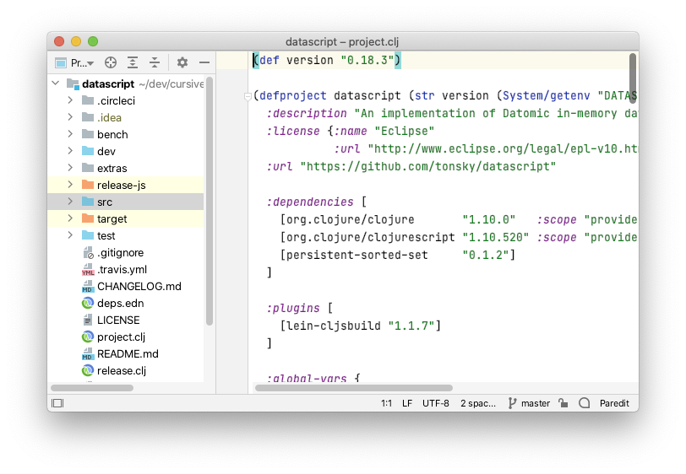This screenshot has height=474, width=686.
Task: Select the README.md file name
Action: 128,354
